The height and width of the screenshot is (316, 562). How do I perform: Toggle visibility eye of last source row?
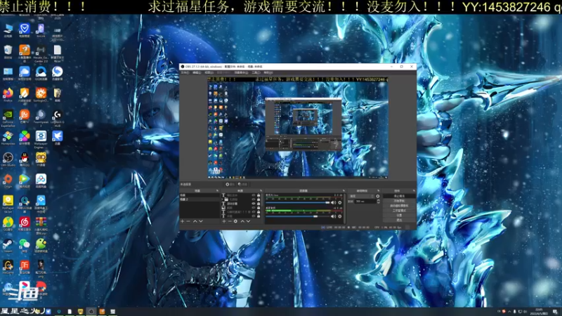[x=254, y=216]
